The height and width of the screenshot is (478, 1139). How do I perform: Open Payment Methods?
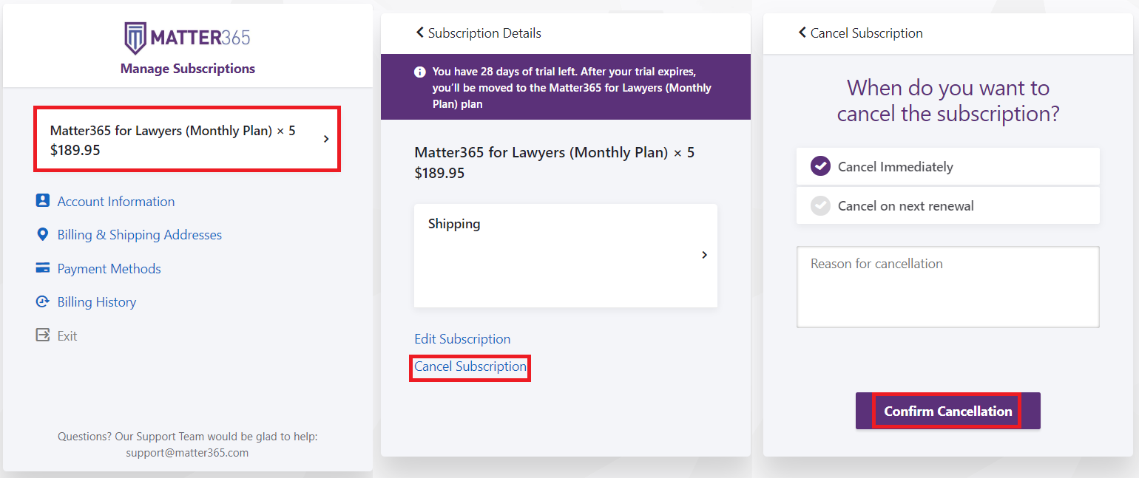point(109,269)
